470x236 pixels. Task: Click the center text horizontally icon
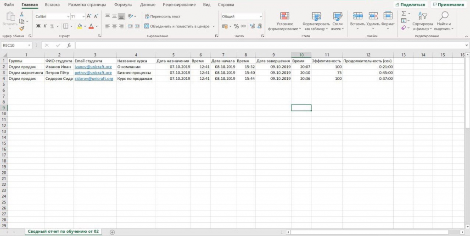point(114,26)
